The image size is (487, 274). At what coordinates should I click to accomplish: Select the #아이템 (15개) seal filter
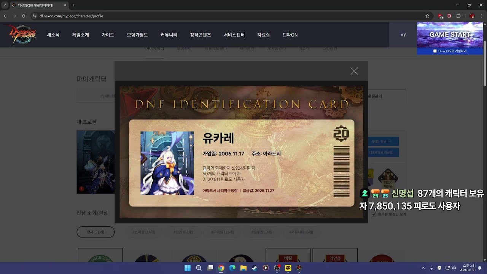(x=223, y=232)
